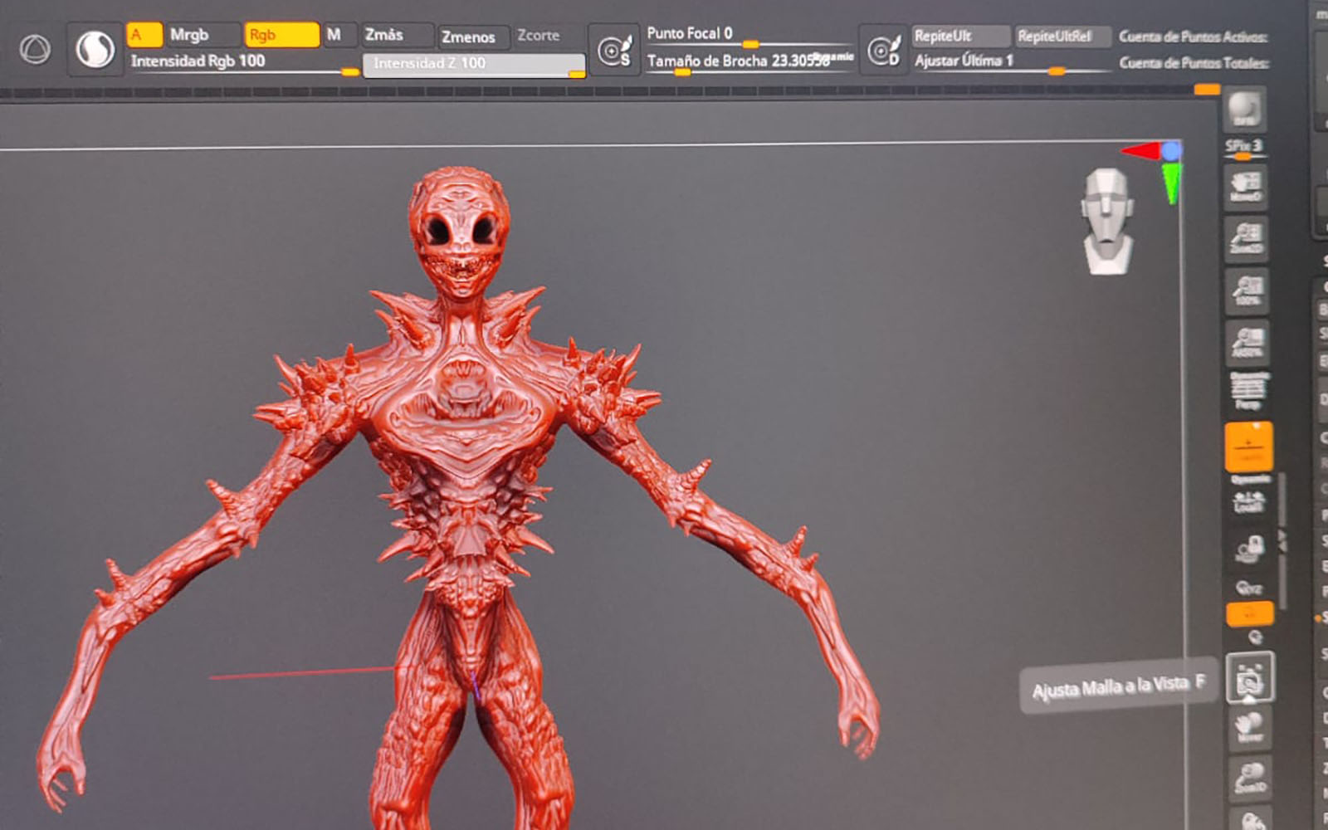Select the Zoom3D icon
Viewport: 1328px width, 830px height.
pyautogui.click(x=1251, y=778)
